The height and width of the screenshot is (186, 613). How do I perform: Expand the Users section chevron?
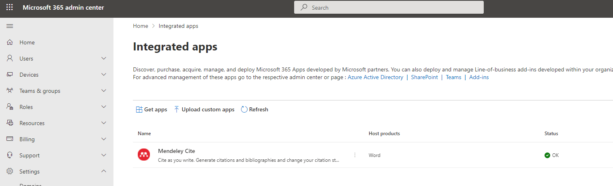click(104, 59)
